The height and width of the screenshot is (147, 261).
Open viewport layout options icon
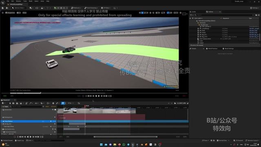pos(184,14)
